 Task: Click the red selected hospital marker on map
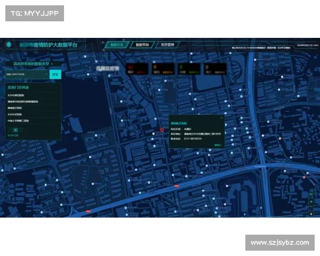point(163,129)
